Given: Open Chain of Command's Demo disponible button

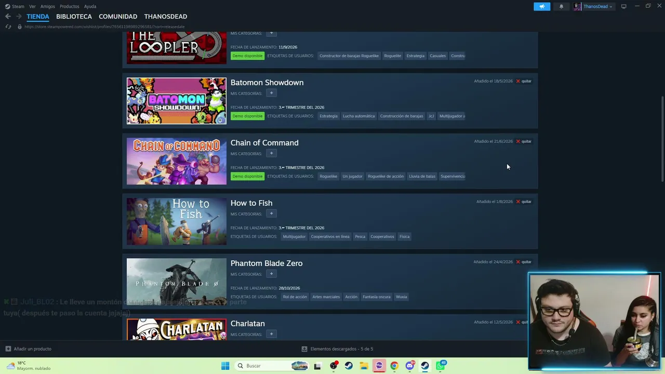Looking at the screenshot, I should (247, 176).
